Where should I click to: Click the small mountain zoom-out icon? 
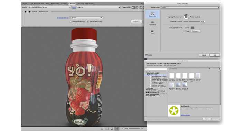(x=122, y=129)
